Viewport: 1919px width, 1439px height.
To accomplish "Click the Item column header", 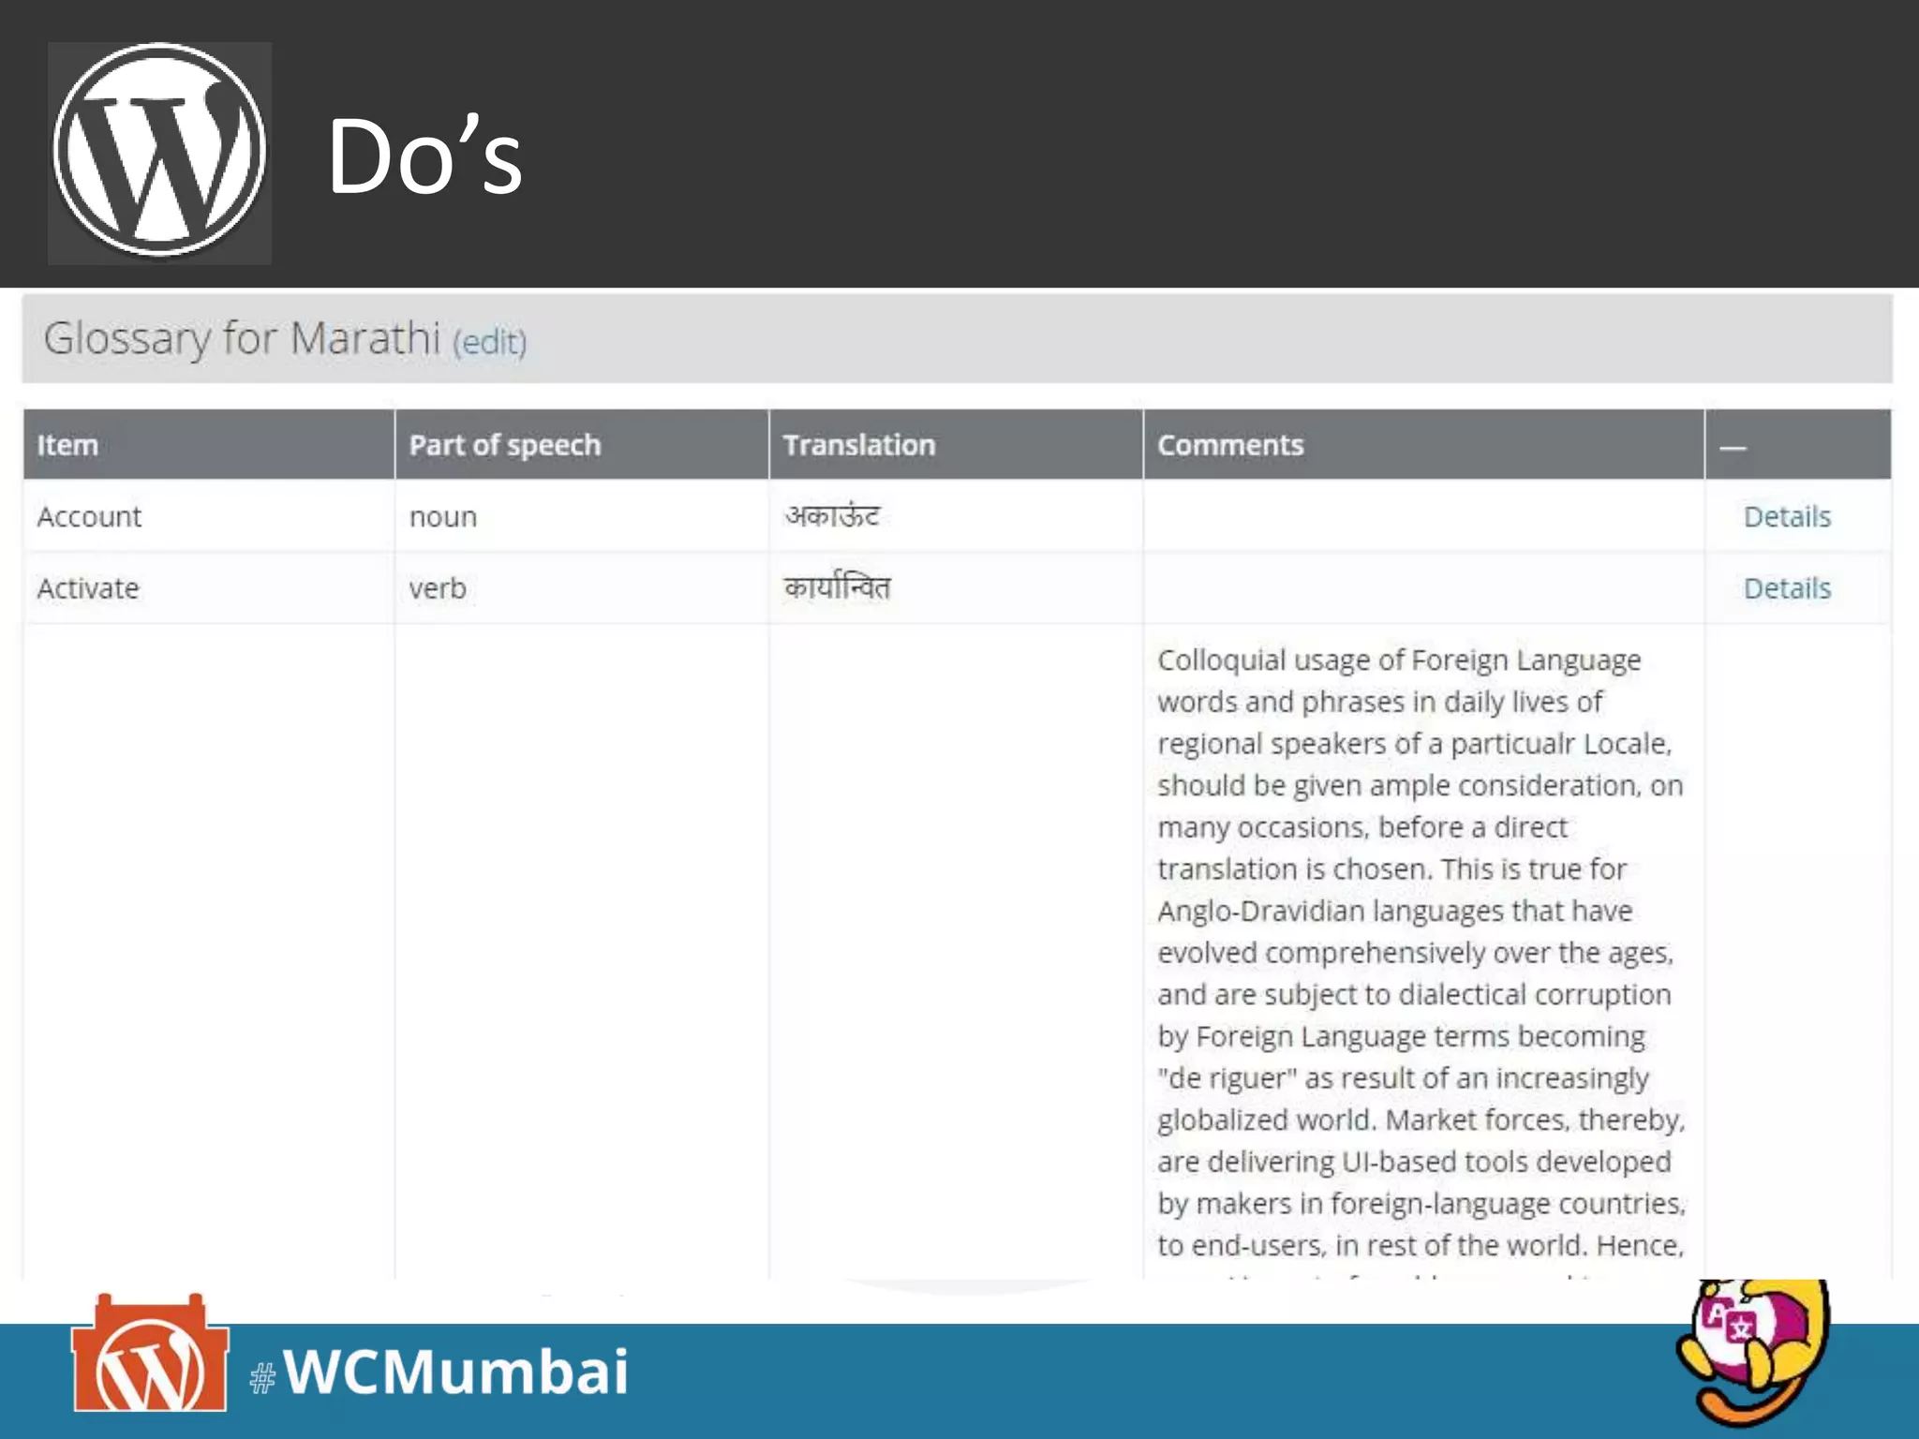I will point(209,444).
